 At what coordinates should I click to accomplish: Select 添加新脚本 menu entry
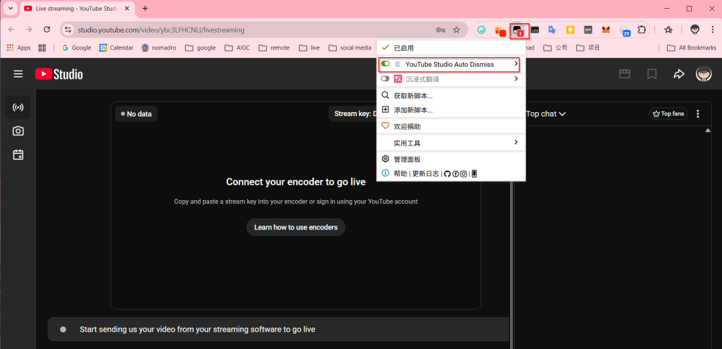[x=451, y=110]
